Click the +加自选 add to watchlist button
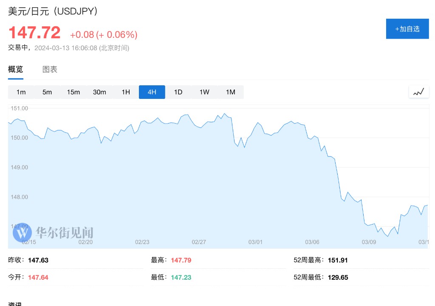 tap(407, 29)
